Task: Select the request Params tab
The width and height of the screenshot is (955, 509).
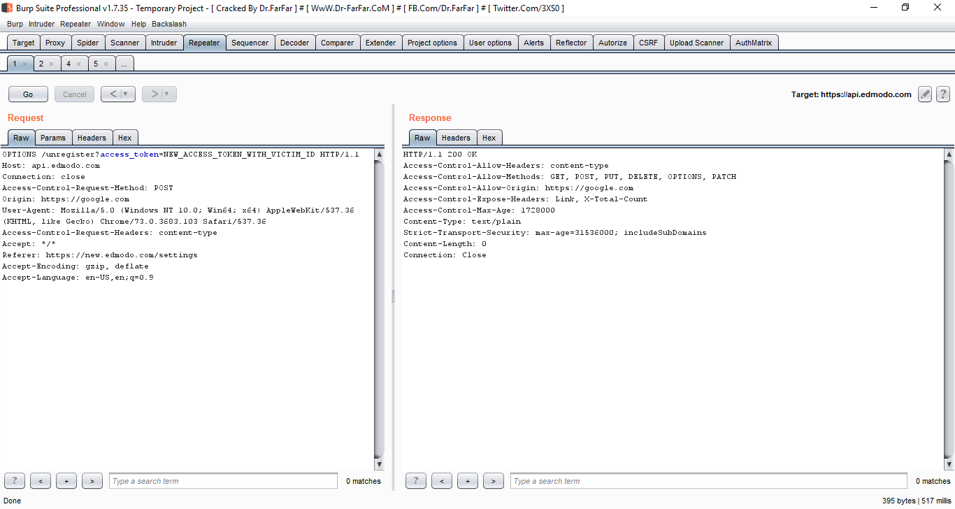Action: [53, 138]
